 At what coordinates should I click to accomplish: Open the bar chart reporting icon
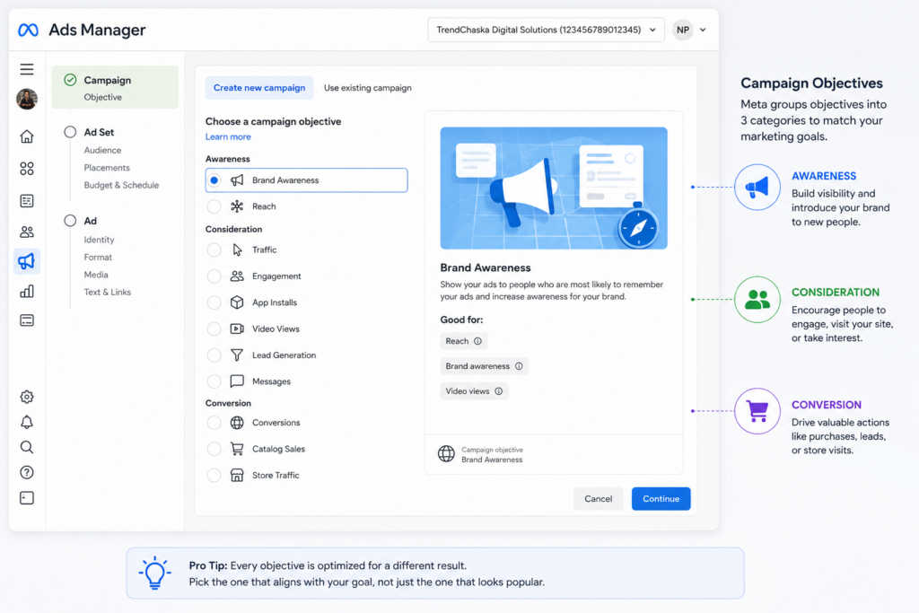pyautogui.click(x=27, y=292)
